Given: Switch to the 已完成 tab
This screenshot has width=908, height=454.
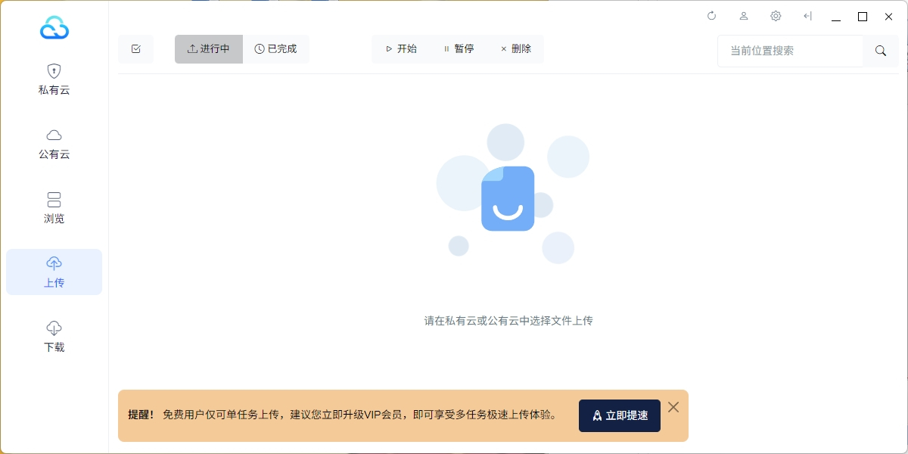Looking at the screenshot, I should (276, 49).
